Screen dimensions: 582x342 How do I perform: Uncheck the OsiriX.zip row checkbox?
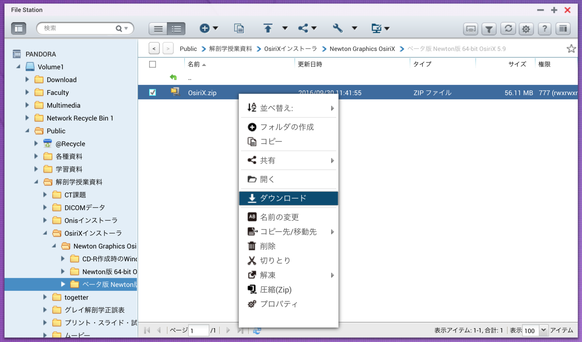(153, 92)
